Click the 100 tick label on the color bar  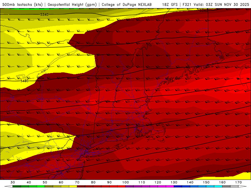tap(126, 182)
